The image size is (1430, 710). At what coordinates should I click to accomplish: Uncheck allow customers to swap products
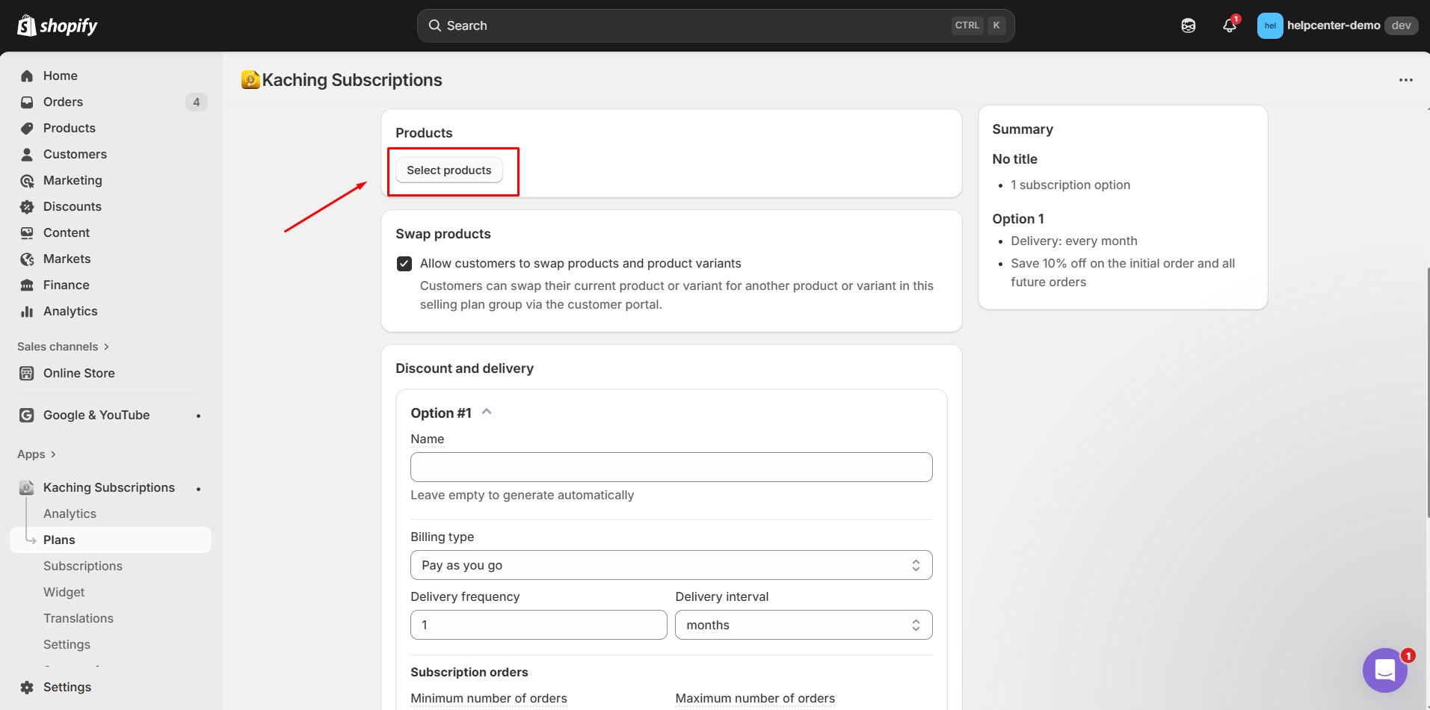pos(404,263)
